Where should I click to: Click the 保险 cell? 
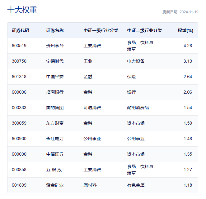[131, 77]
